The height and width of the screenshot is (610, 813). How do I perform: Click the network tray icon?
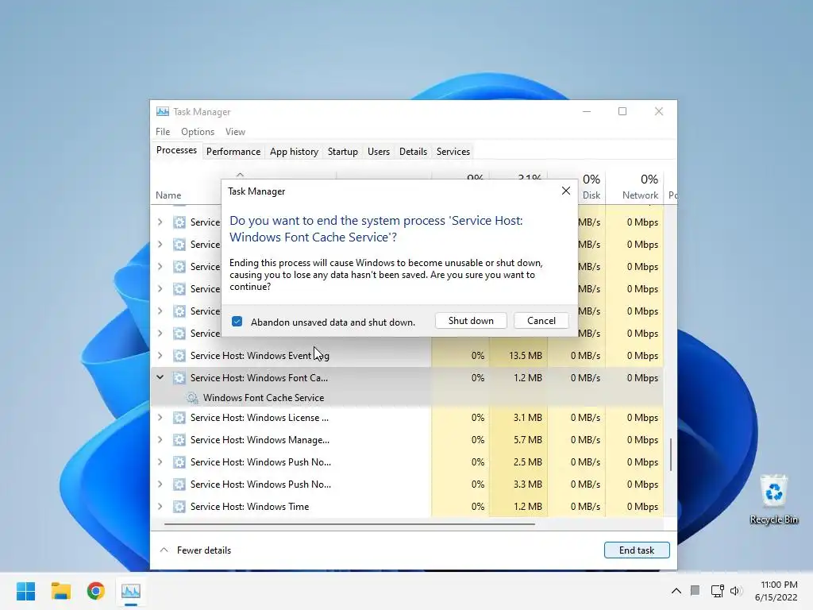[718, 590]
